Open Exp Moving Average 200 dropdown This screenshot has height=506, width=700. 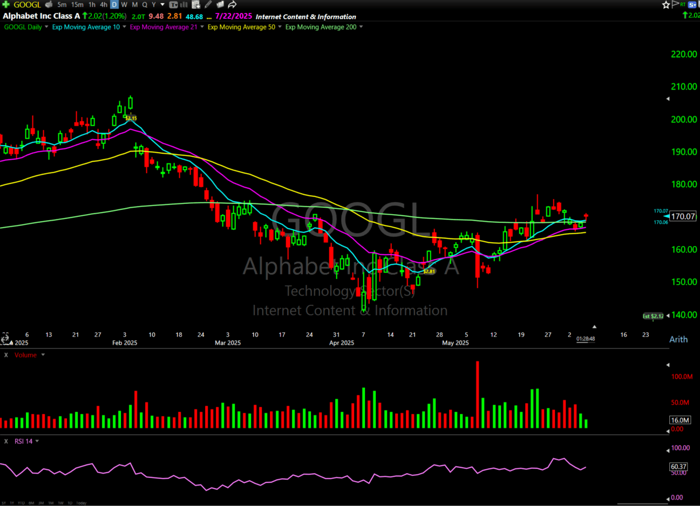361,27
